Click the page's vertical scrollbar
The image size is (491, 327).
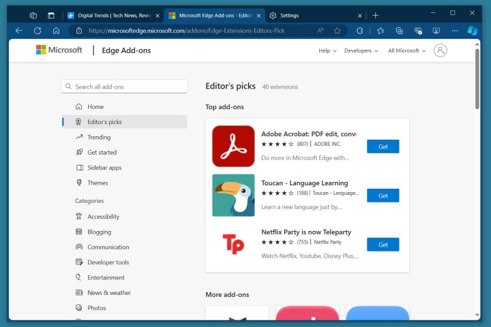477,89
